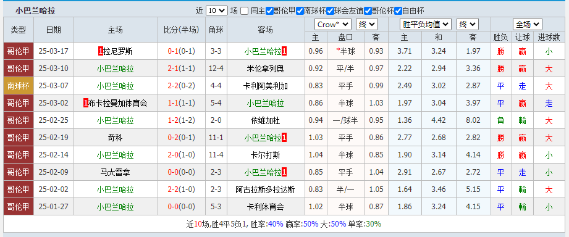The height and width of the screenshot is (237, 569).
Task: Click the 南球杯 league tag
Action: tap(18, 86)
